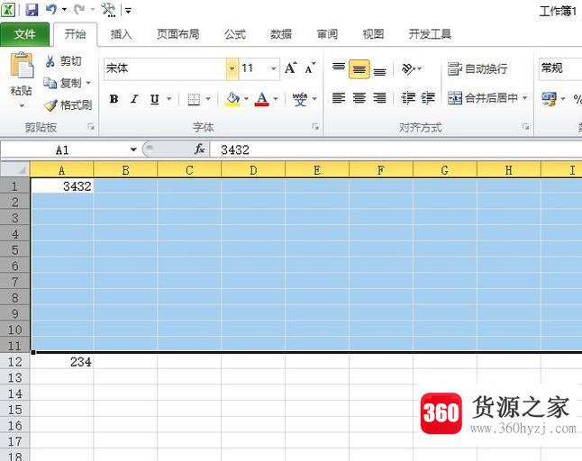Toggle bold B formatting
This screenshot has width=582, height=461.
pos(114,99)
